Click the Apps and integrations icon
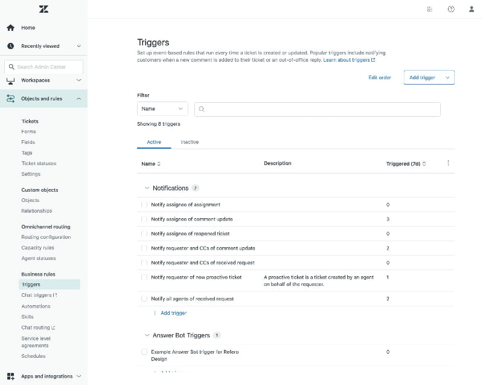Viewport: 483px width, 385px height. [x=10, y=376]
